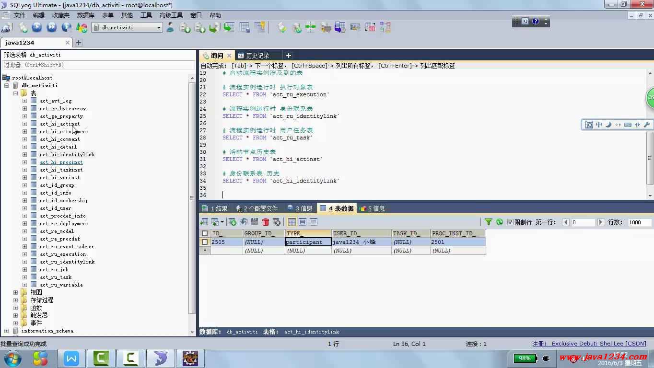Click the PROC_INST_ID_ value 2501
Image resolution: width=654 pixels, height=368 pixels.
[x=458, y=242]
